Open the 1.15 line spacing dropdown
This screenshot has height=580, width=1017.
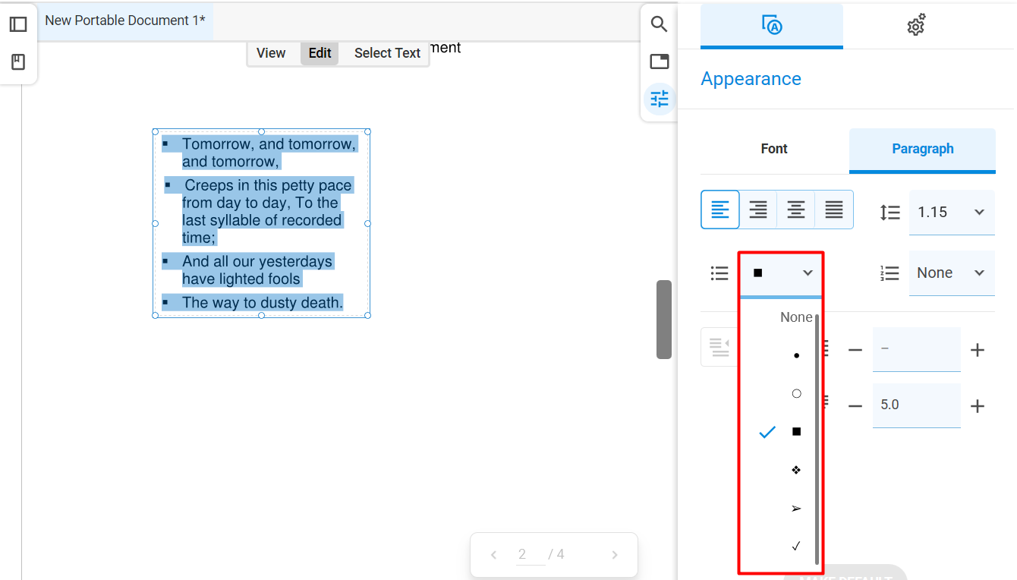952,213
